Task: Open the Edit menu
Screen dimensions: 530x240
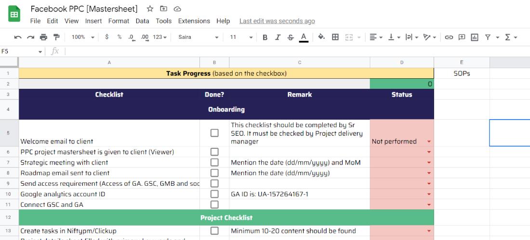Action: point(53,21)
